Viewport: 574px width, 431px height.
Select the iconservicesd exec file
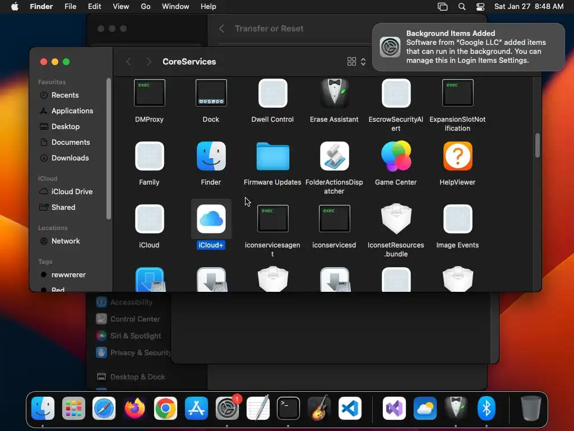tap(334, 219)
